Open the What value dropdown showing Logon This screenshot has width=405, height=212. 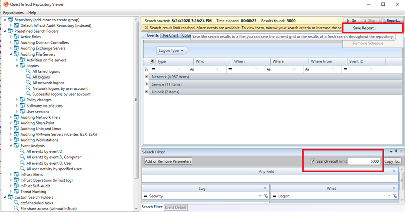(389, 196)
